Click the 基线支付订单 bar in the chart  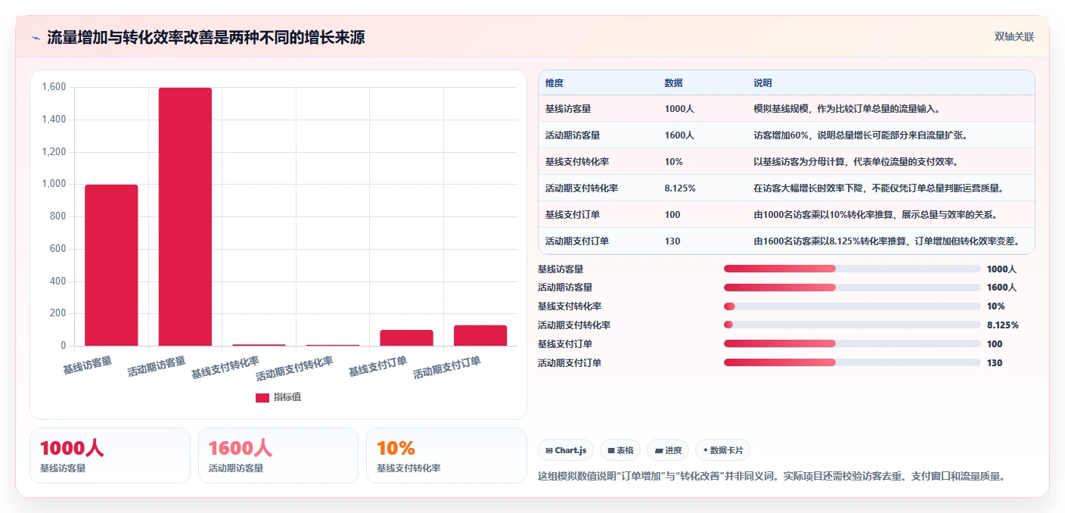(406, 337)
